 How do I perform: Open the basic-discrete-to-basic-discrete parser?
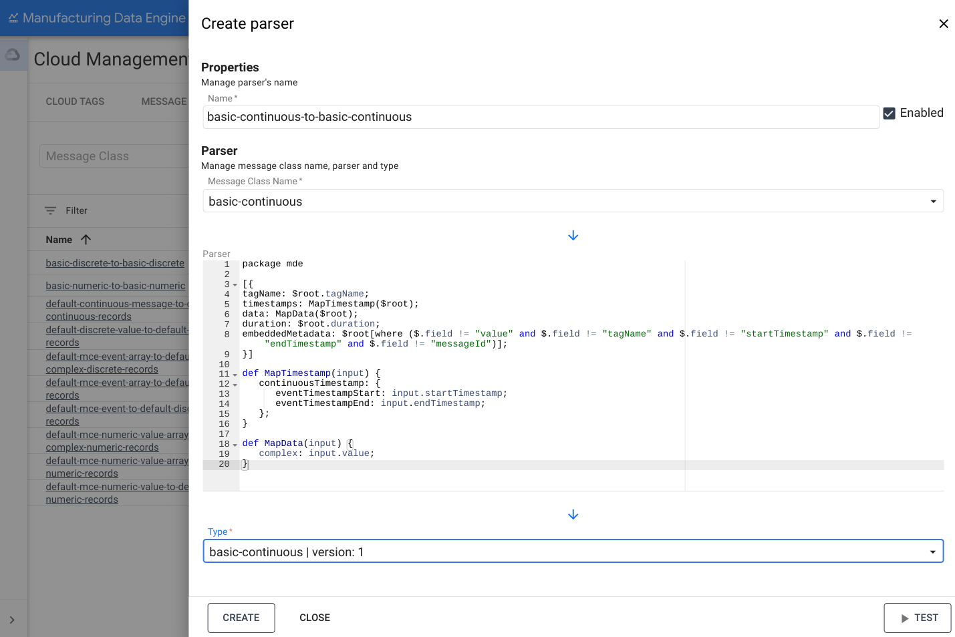click(114, 262)
